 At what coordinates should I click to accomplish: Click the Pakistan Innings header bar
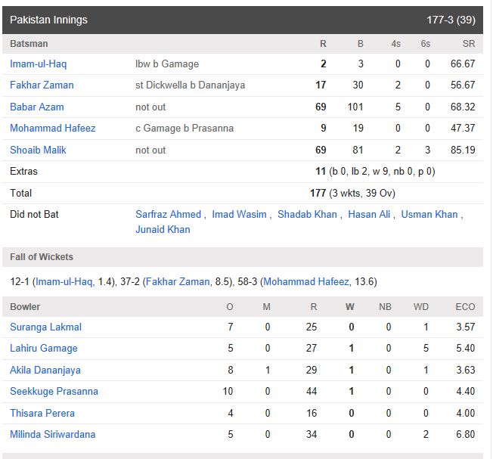click(x=243, y=20)
